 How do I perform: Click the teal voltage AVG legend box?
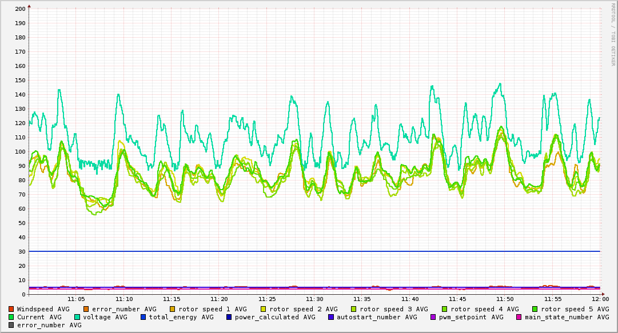77,317
